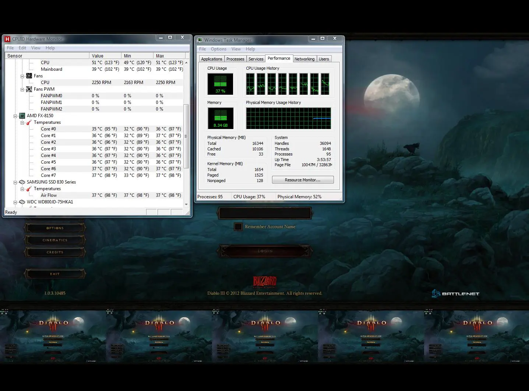
Task: Click the Credits button in Diablo III
Action: [55, 252]
